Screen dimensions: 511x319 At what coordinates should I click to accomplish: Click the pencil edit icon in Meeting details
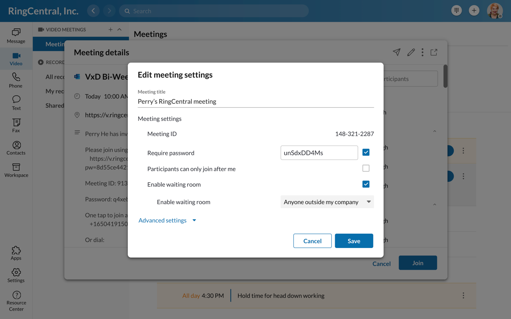(x=411, y=52)
